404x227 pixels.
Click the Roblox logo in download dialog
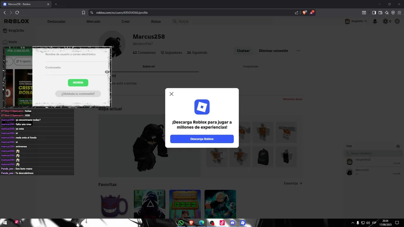(202, 107)
